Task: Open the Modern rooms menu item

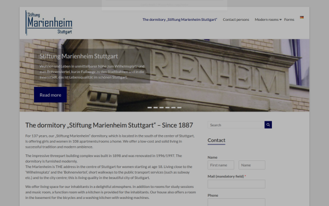Action: pyautogui.click(x=266, y=20)
